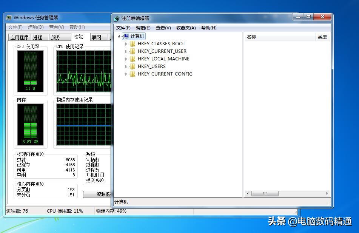This screenshot has width=359, height=233.
Task: Expand the HKEY_CLASSES_ROOT key
Action: click(126, 44)
